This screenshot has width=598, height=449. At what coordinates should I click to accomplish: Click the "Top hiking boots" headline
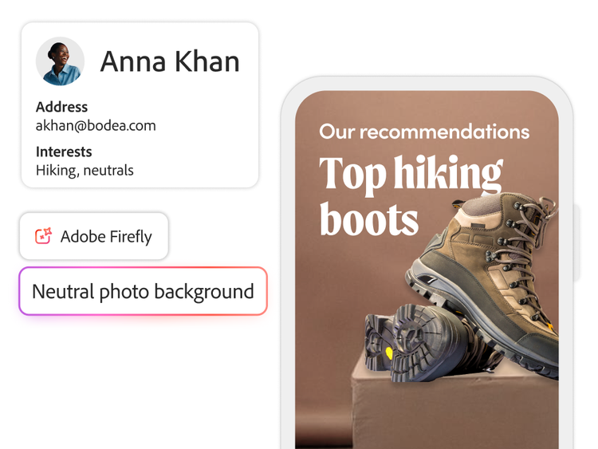pyautogui.click(x=411, y=195)
